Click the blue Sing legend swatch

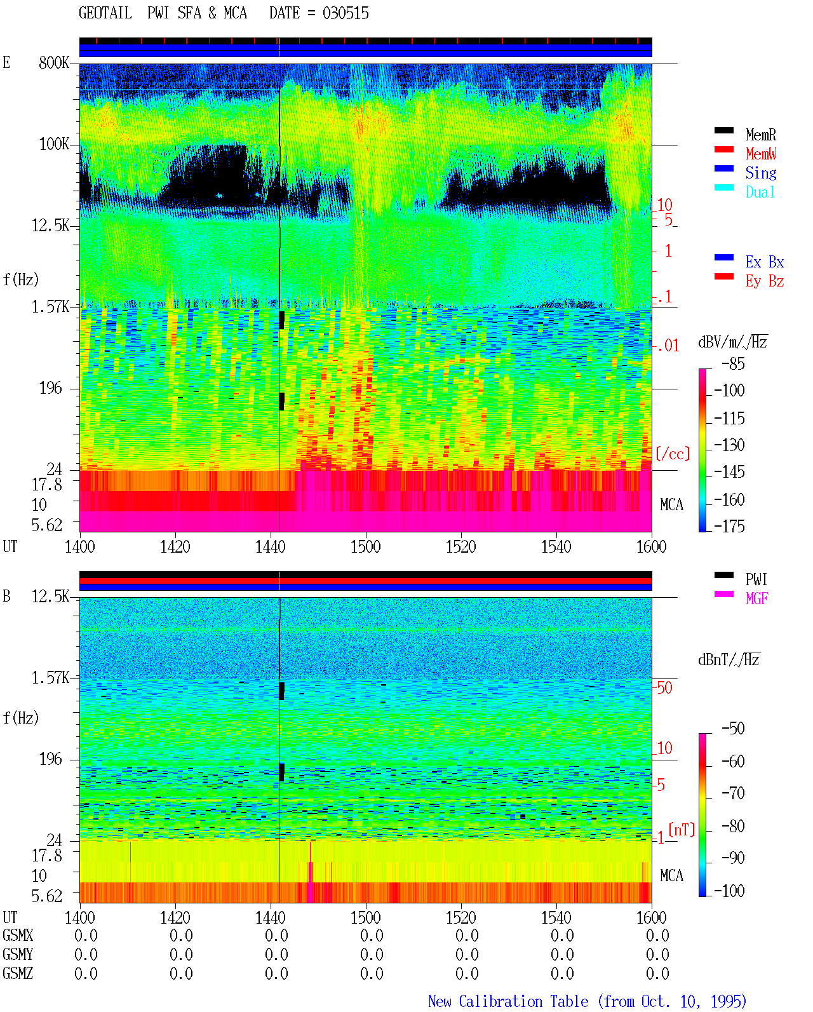coord(724,168)
